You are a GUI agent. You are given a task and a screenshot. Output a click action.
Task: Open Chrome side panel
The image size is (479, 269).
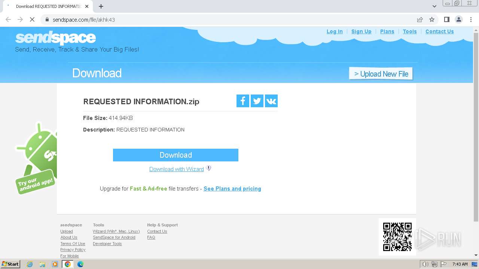click(x=447, y=19)
